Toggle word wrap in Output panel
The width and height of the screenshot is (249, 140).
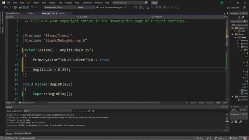coord(93,111)
